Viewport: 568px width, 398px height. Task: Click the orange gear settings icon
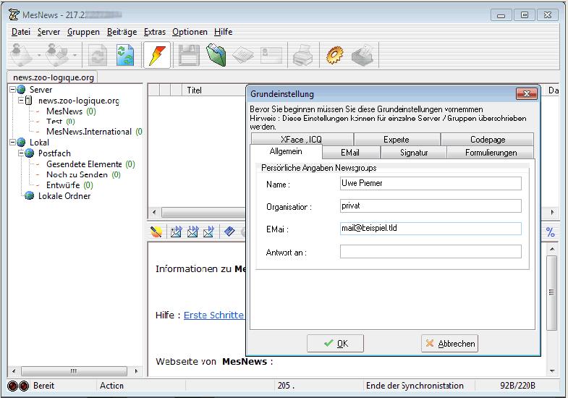(x=334, y=56)
